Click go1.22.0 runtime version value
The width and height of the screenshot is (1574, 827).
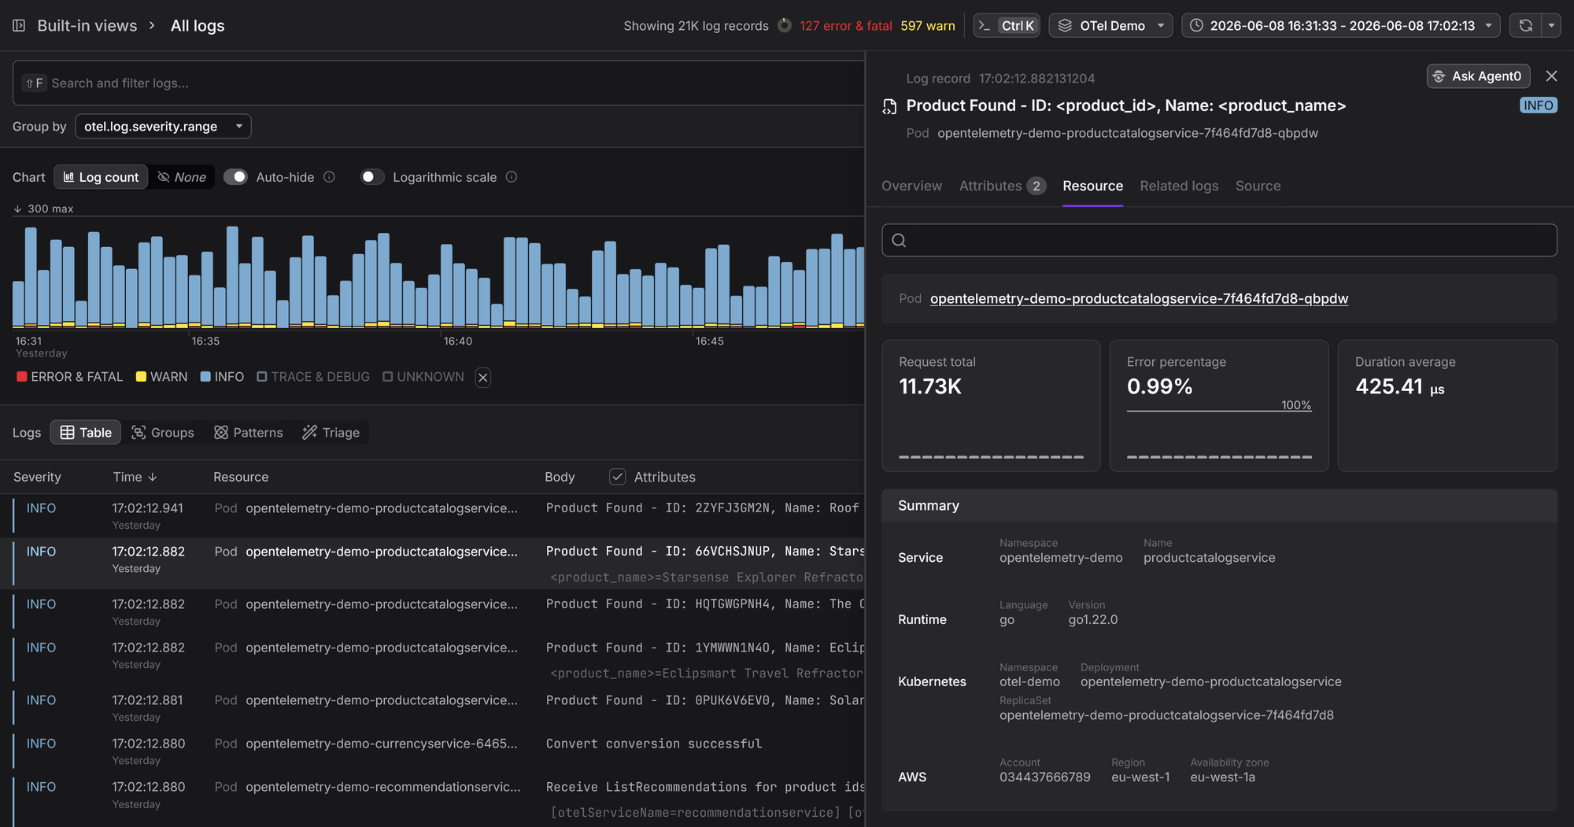[x=1092, y=619]
